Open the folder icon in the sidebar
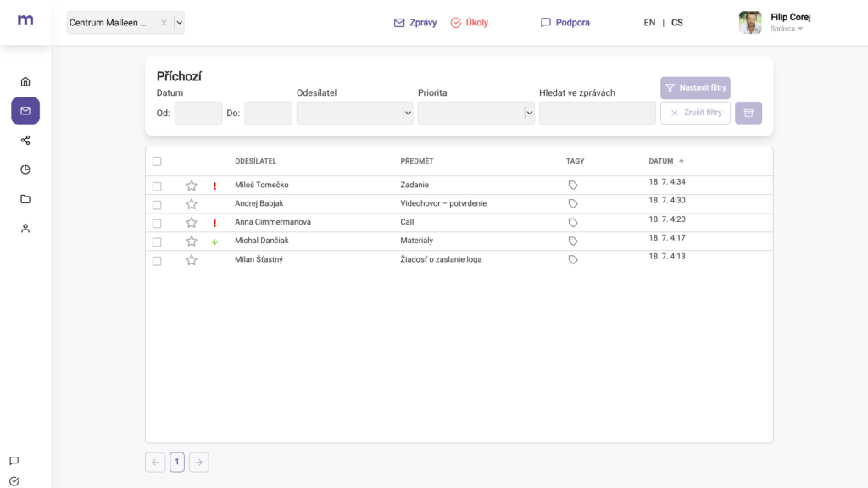The height and width of the screenshot is (488, 868). coord(25,199)
